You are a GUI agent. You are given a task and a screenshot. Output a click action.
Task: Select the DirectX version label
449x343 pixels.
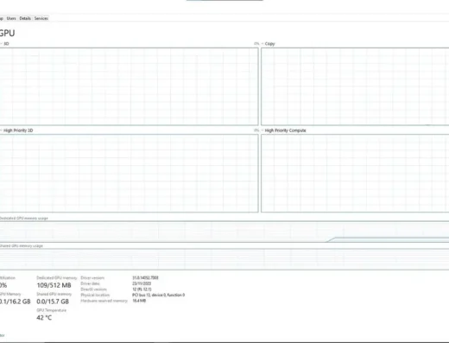click(93, 289)
